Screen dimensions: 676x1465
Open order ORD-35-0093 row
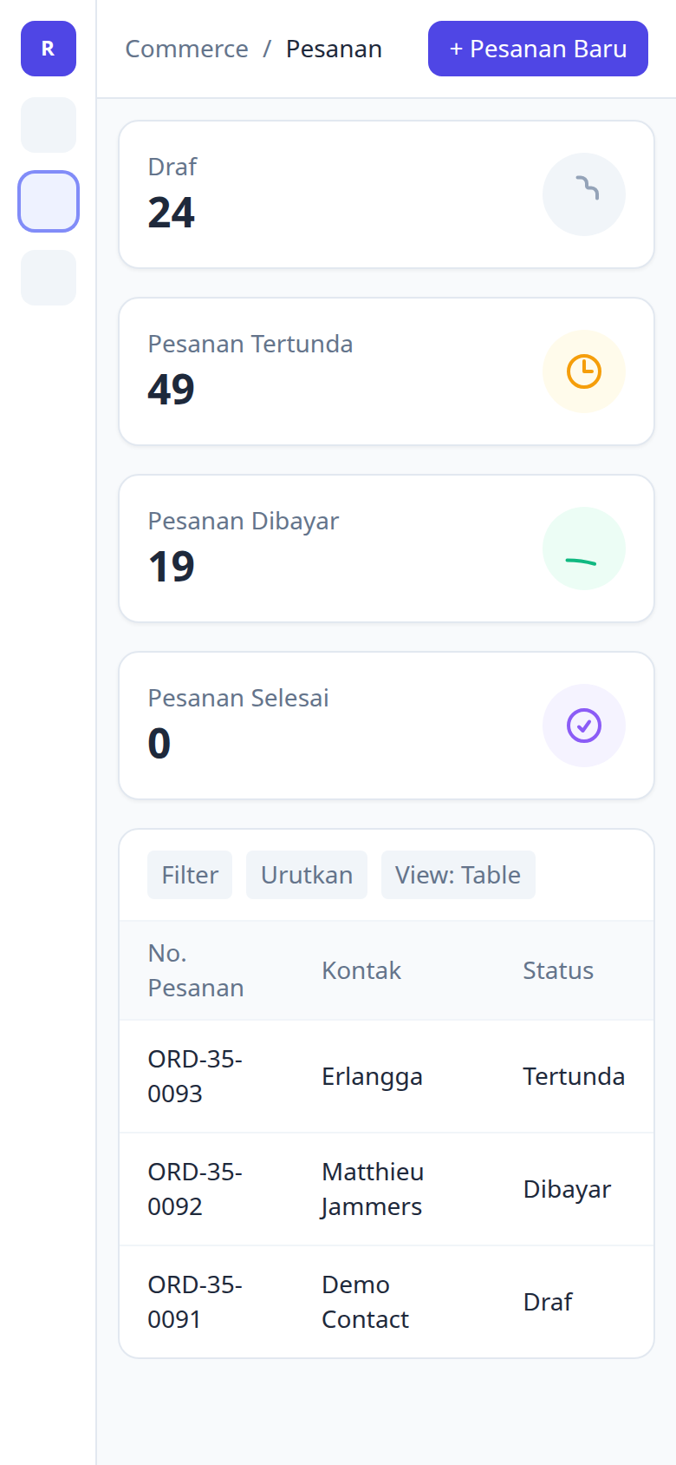[387, 1076]
